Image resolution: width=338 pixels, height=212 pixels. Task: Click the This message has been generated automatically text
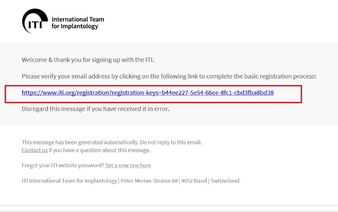80,142
